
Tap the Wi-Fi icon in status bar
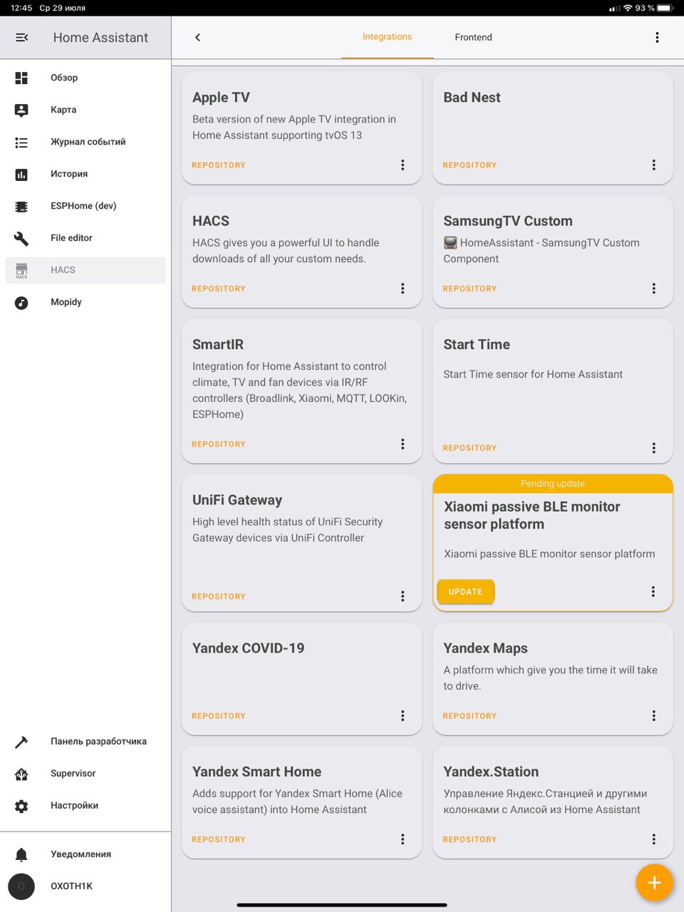628,8
